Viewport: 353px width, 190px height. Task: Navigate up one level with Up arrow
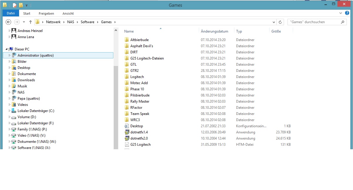pos(31,22)
